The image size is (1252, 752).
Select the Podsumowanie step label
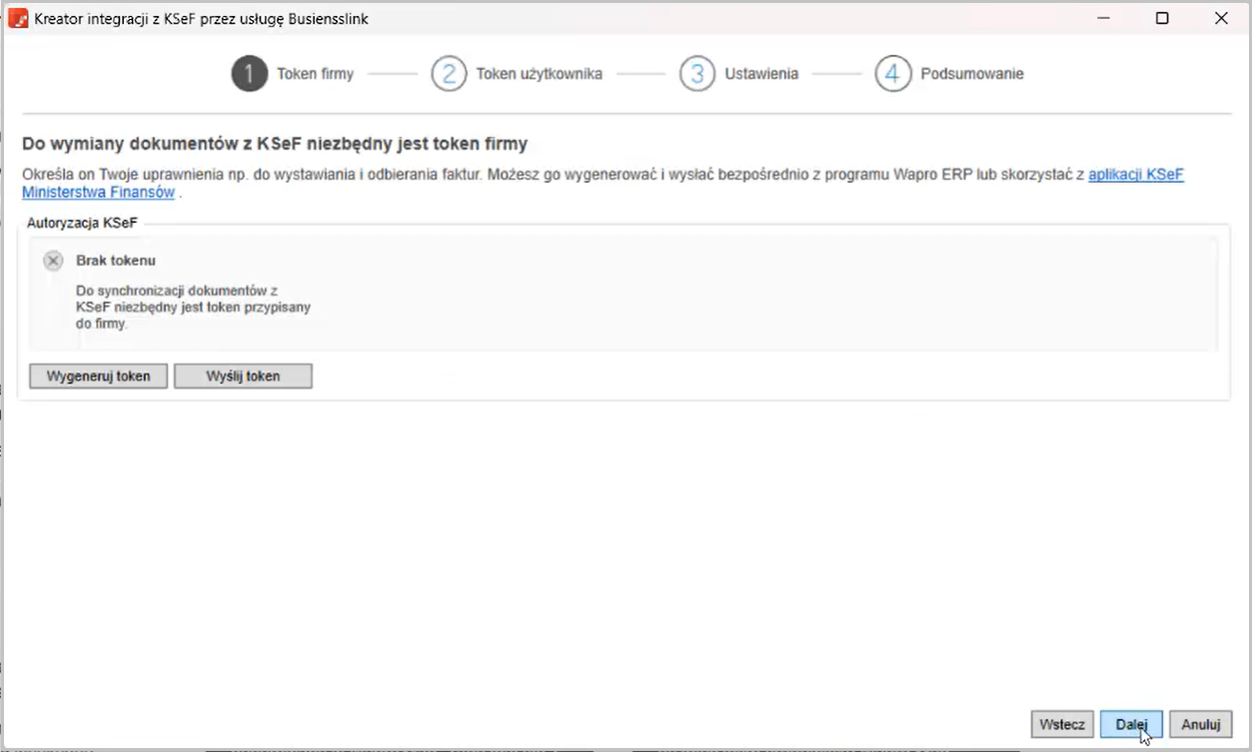pos(971,74)
